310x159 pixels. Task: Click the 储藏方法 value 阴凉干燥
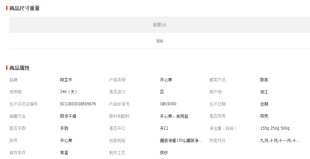click(x=68, y=116)
